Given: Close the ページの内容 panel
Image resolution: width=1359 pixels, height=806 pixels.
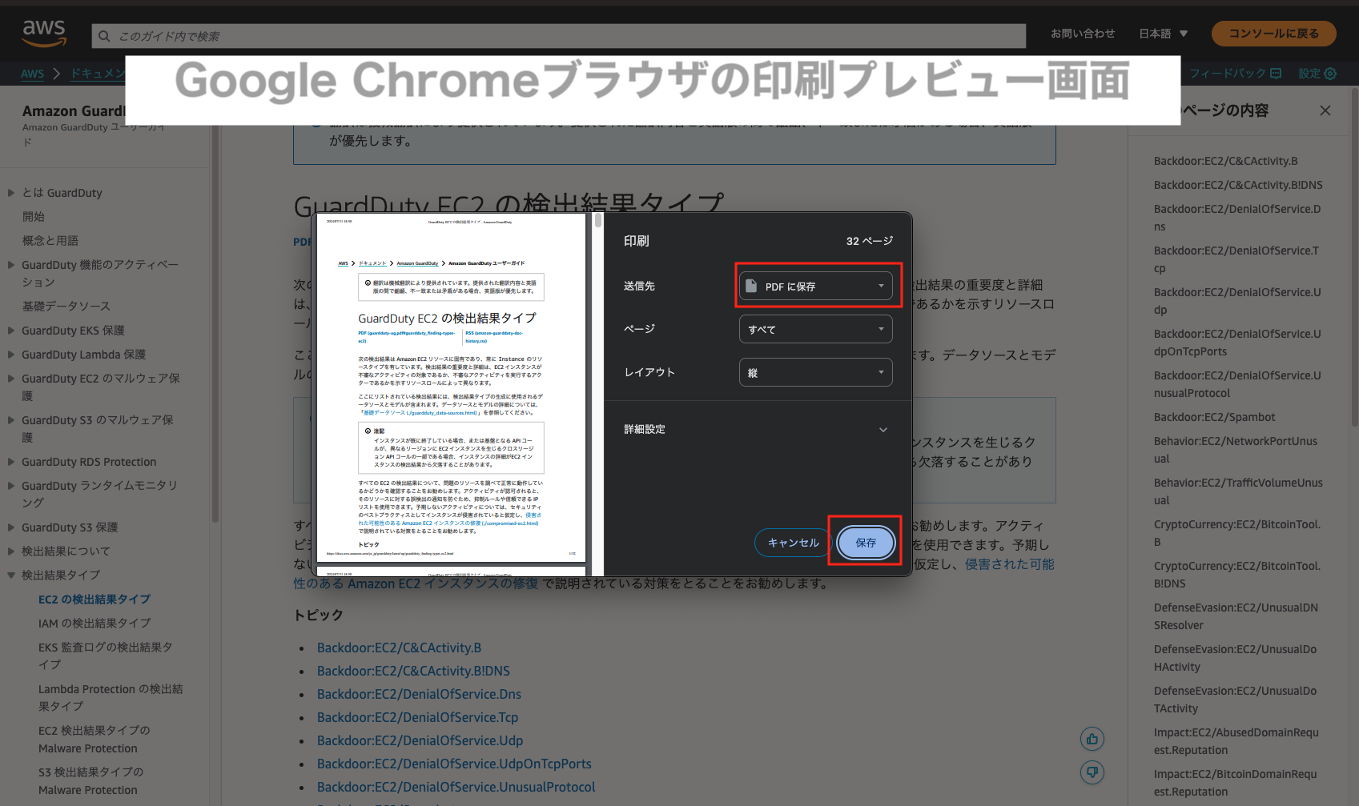Looking at the screenshot, I should [x=1325, y=110].
